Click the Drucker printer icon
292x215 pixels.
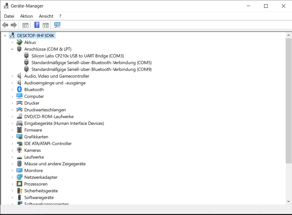pyautogui.click(x=20, y=103)
